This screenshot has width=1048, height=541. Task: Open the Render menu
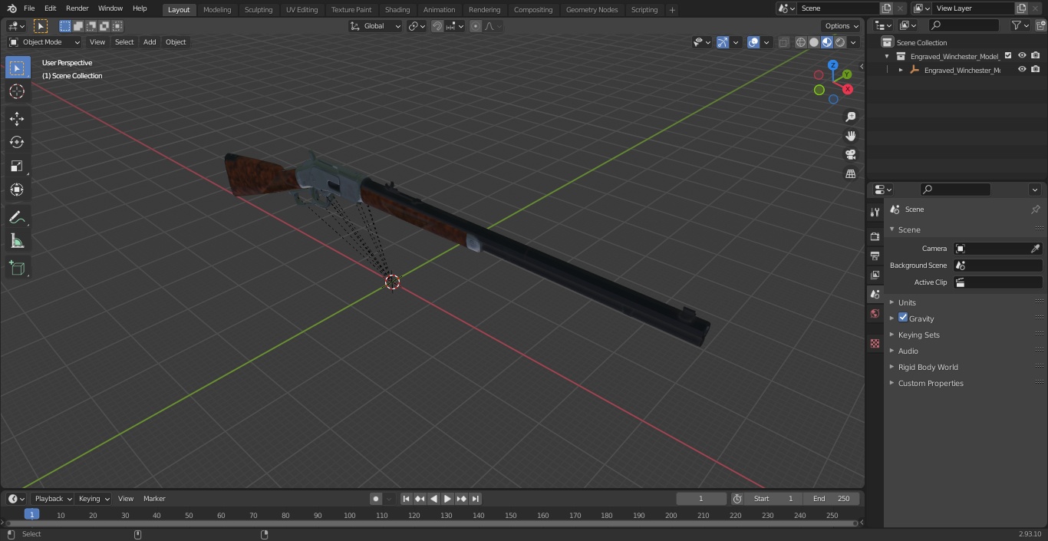pos(77,8)
